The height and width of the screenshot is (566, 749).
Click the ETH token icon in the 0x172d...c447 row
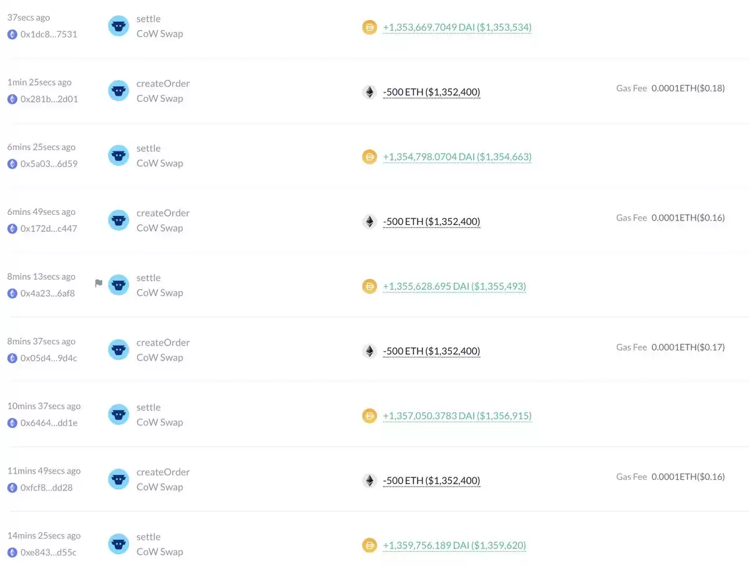[370, 221]
